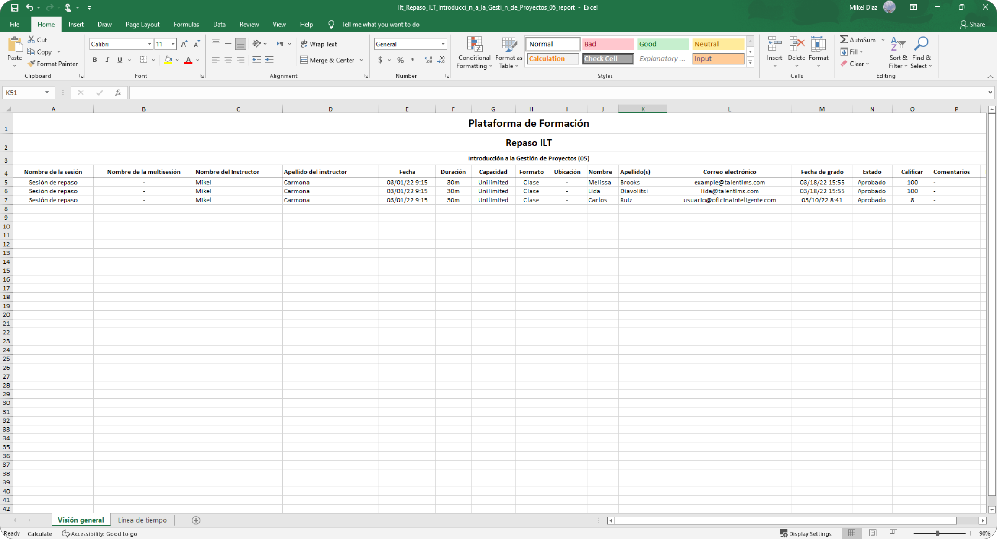Expand the AutoSum dropdown arrow
Image resolution: width=997 pixels, height=539 pixels.
coord(883,40)
